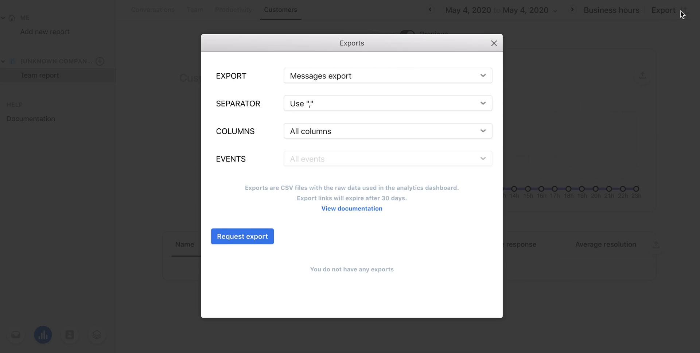Go to previous date range arrow

tap(430, 10)
